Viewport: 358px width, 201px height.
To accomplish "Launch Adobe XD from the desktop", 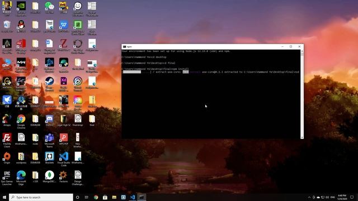I will [x=63, y=84].
